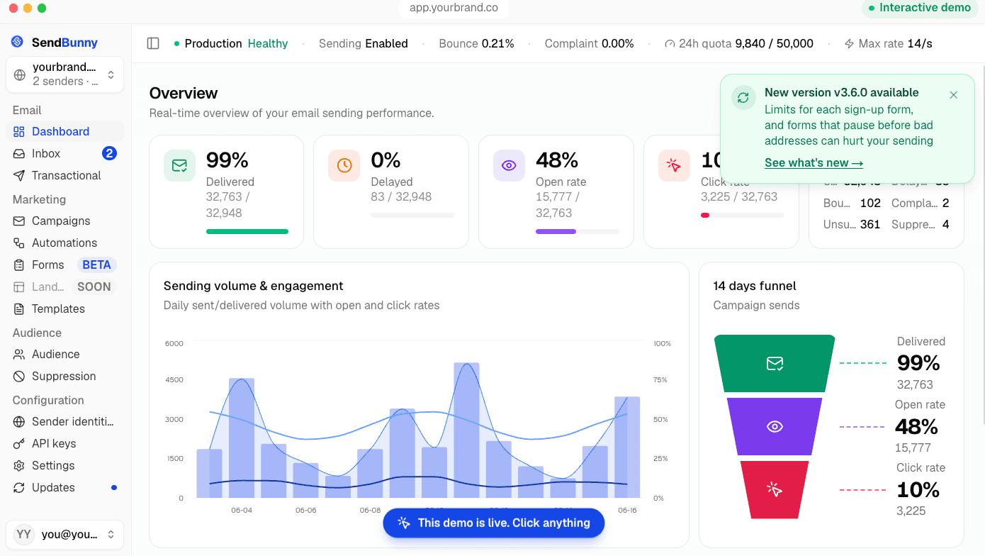The height and width of the screenshot is (556, 985).
Task: Select the purple Open rate funnel segment
Action: [x=775, y=426]
